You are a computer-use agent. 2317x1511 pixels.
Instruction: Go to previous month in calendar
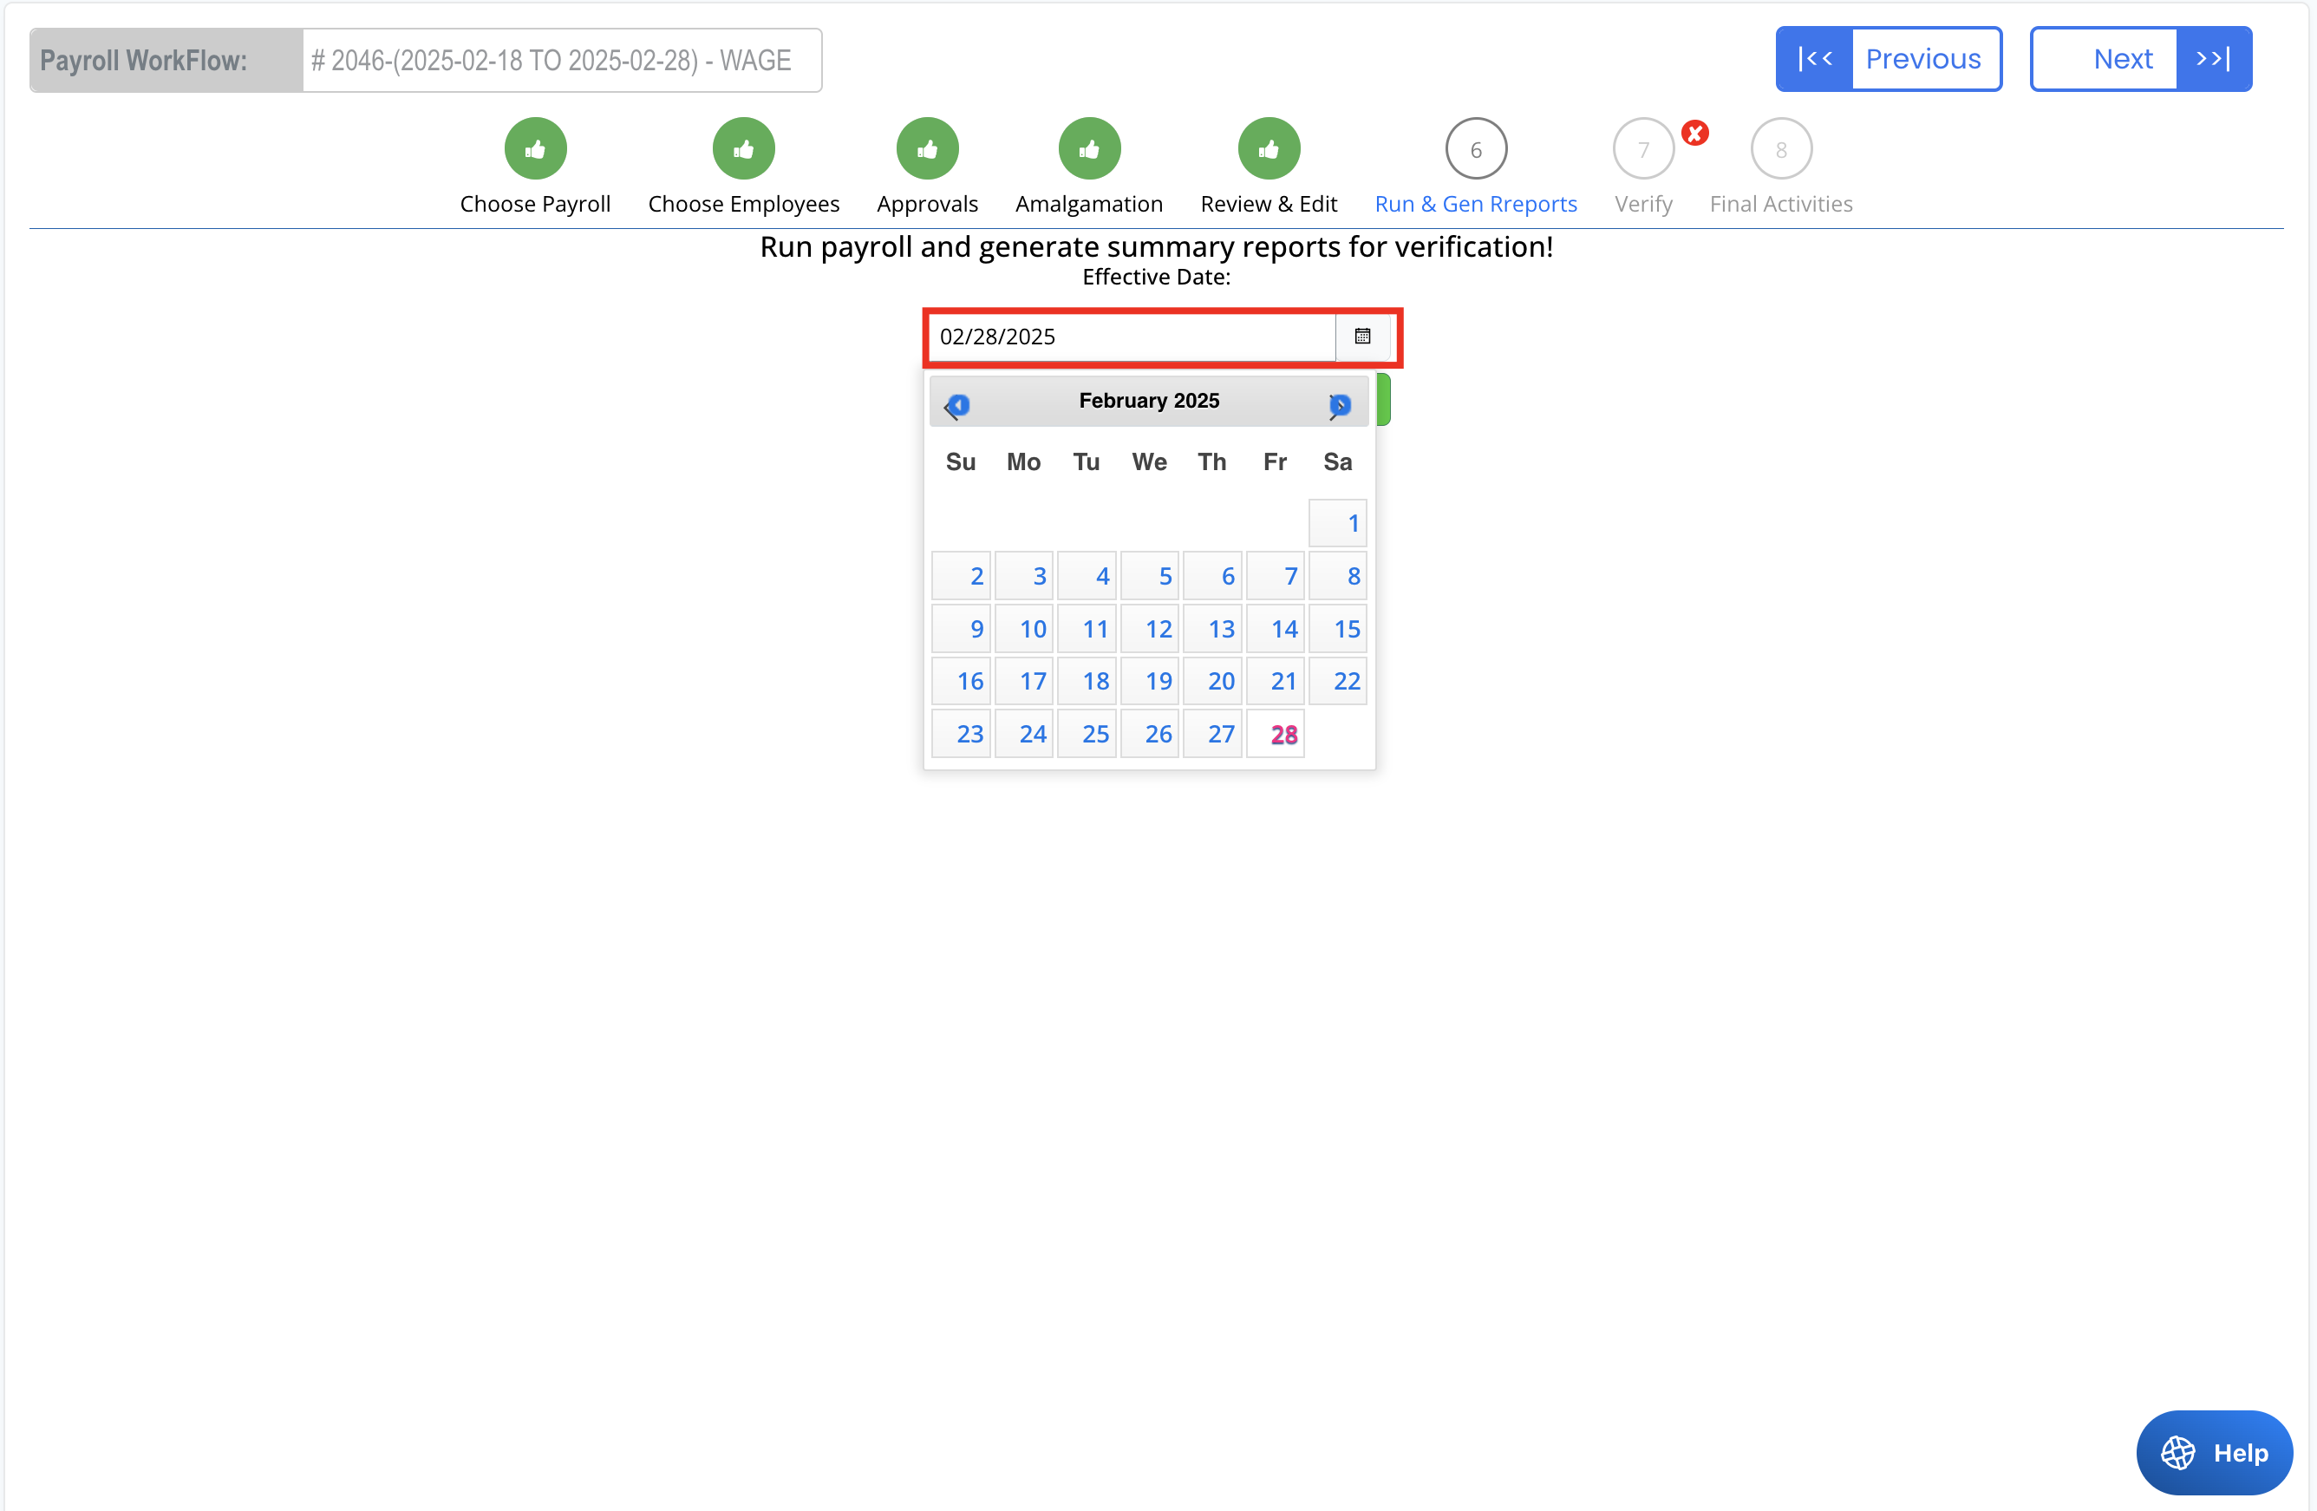[958, 404]
